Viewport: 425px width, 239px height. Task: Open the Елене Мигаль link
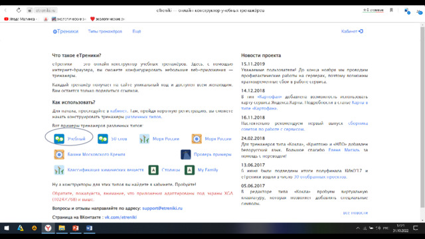(344, 150)
